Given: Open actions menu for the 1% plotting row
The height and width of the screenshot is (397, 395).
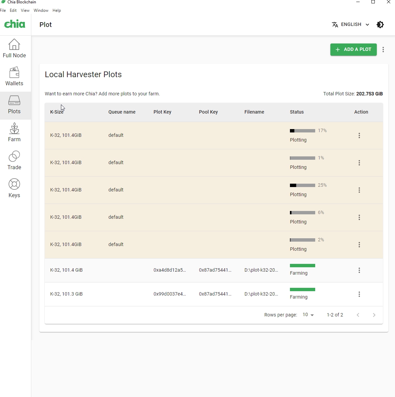Looking at the screenshot, I should pyautogui.click(x=359, y=163).
